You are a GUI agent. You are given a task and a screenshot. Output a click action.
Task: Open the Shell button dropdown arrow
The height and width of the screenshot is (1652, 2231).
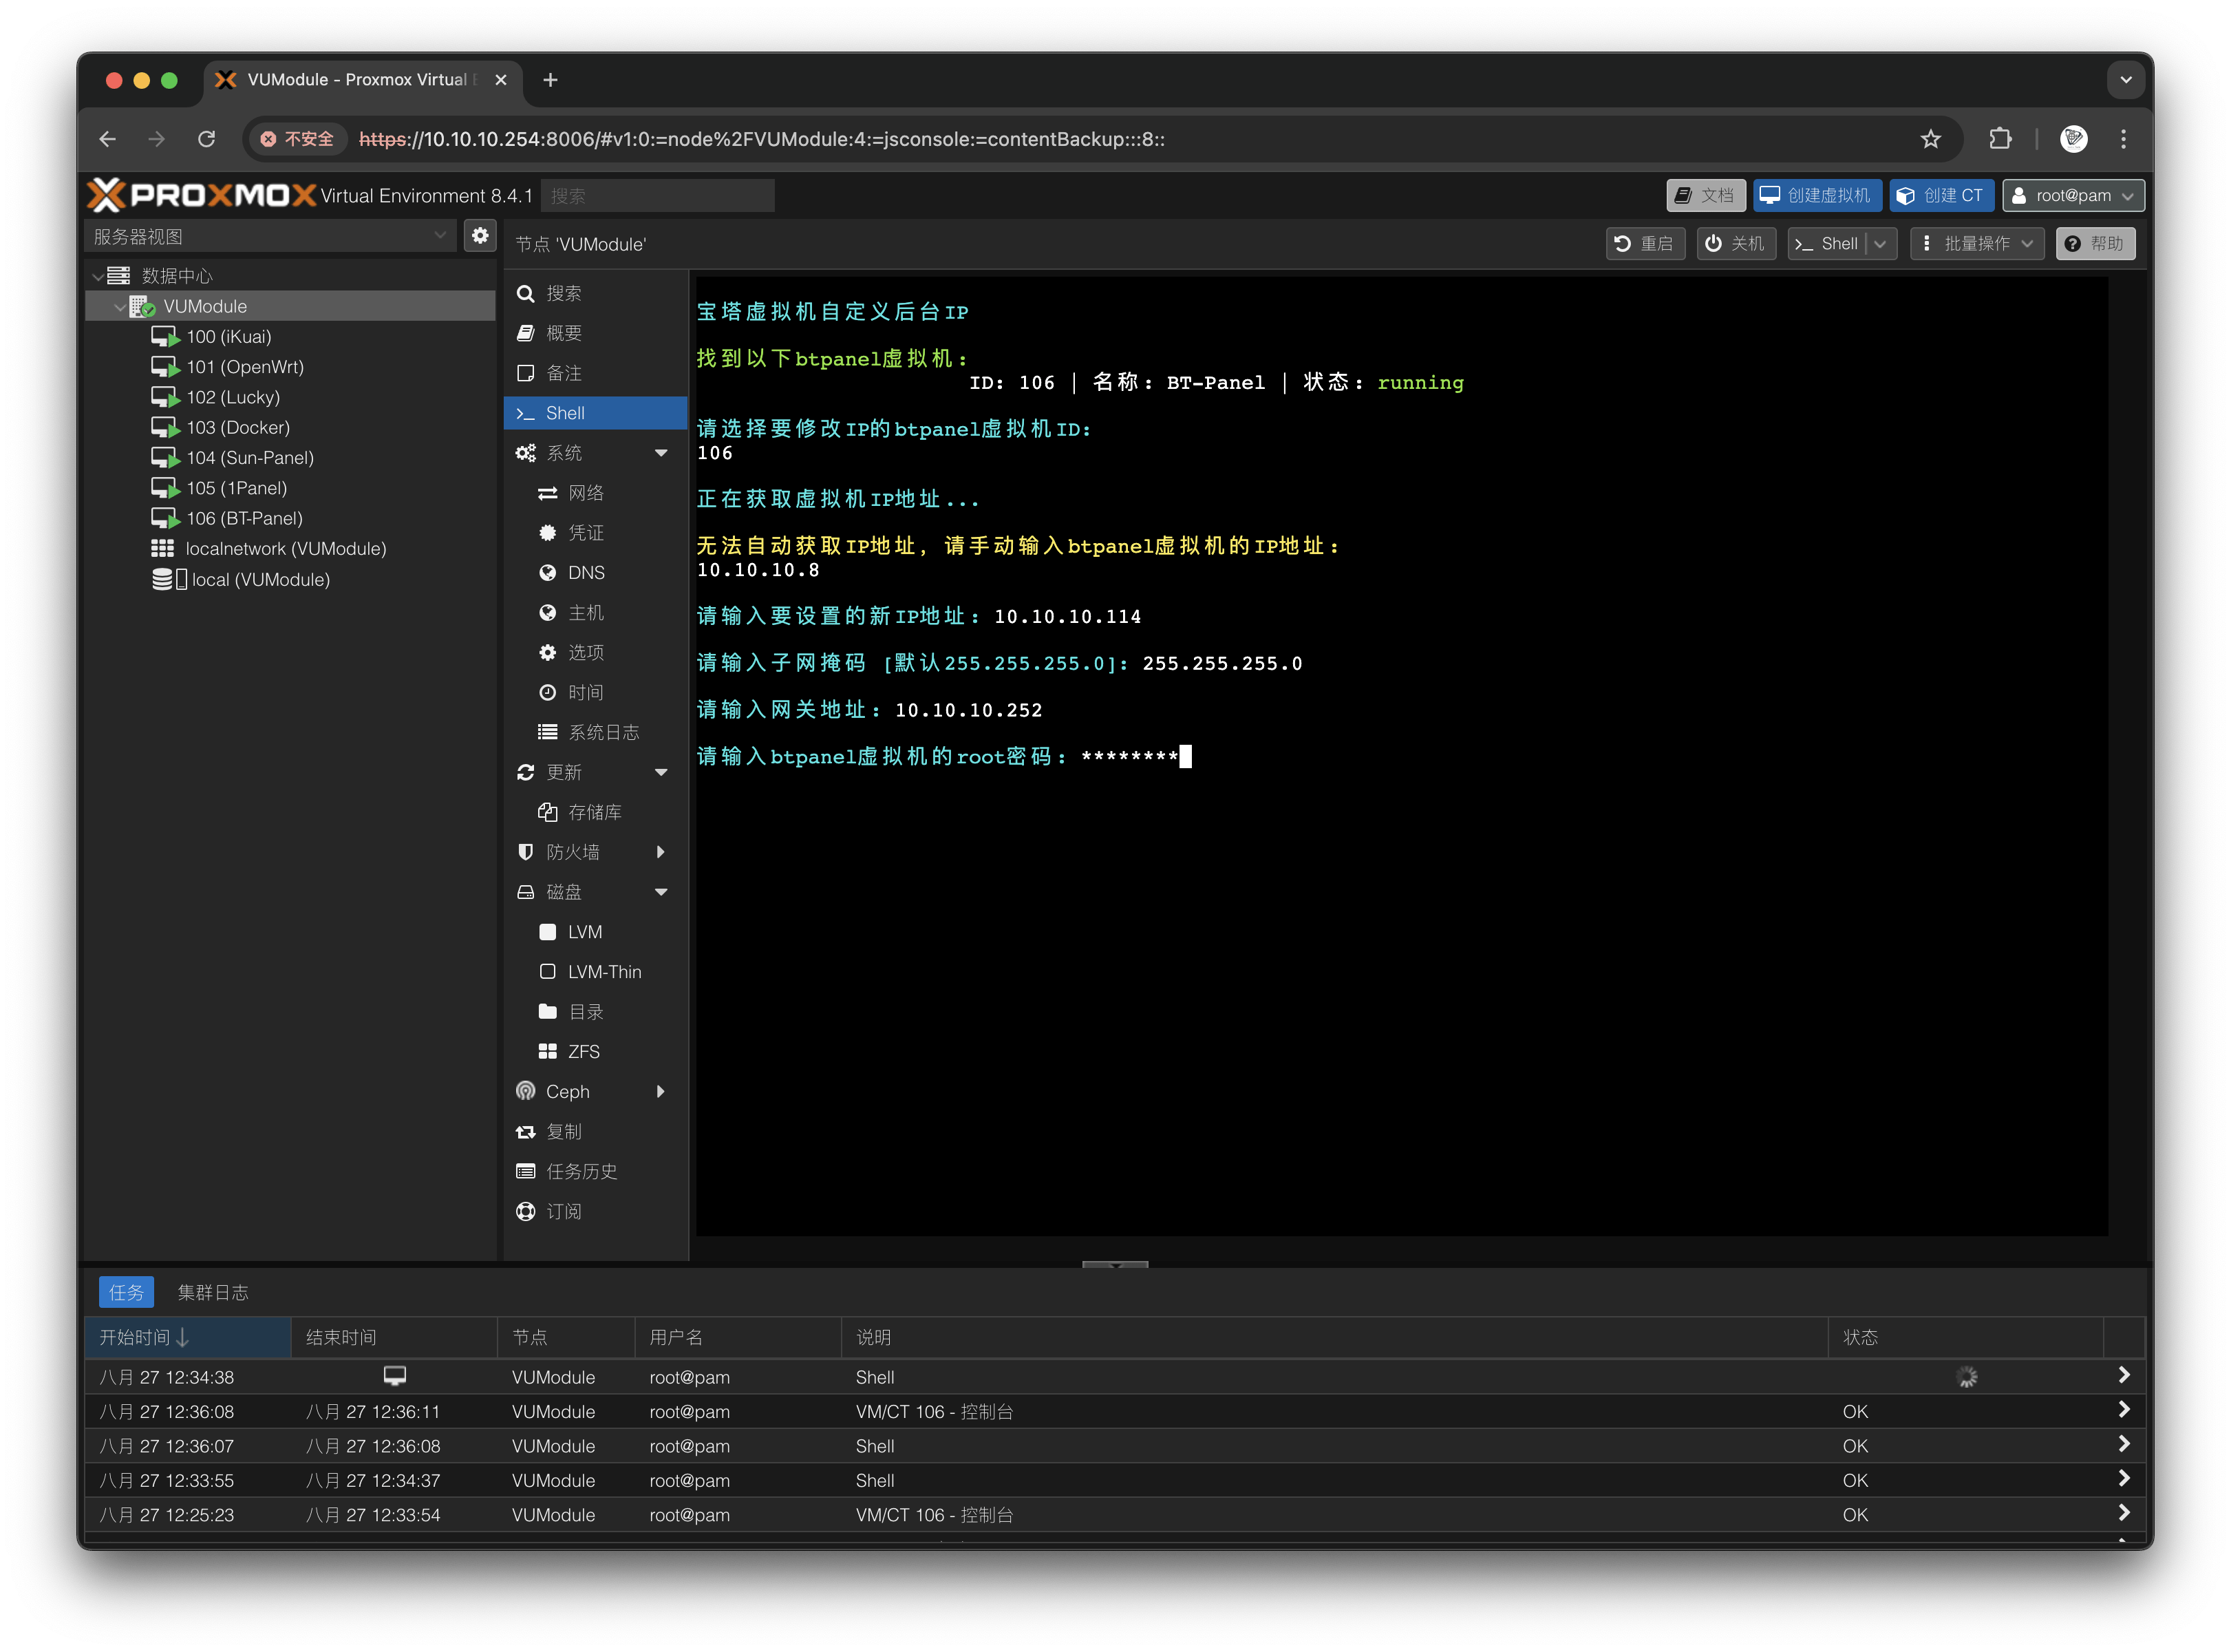pyautogui.click(x=1880, y=244)
